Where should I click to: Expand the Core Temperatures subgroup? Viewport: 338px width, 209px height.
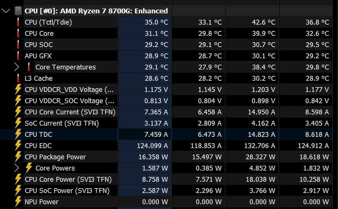click(17, 67)
